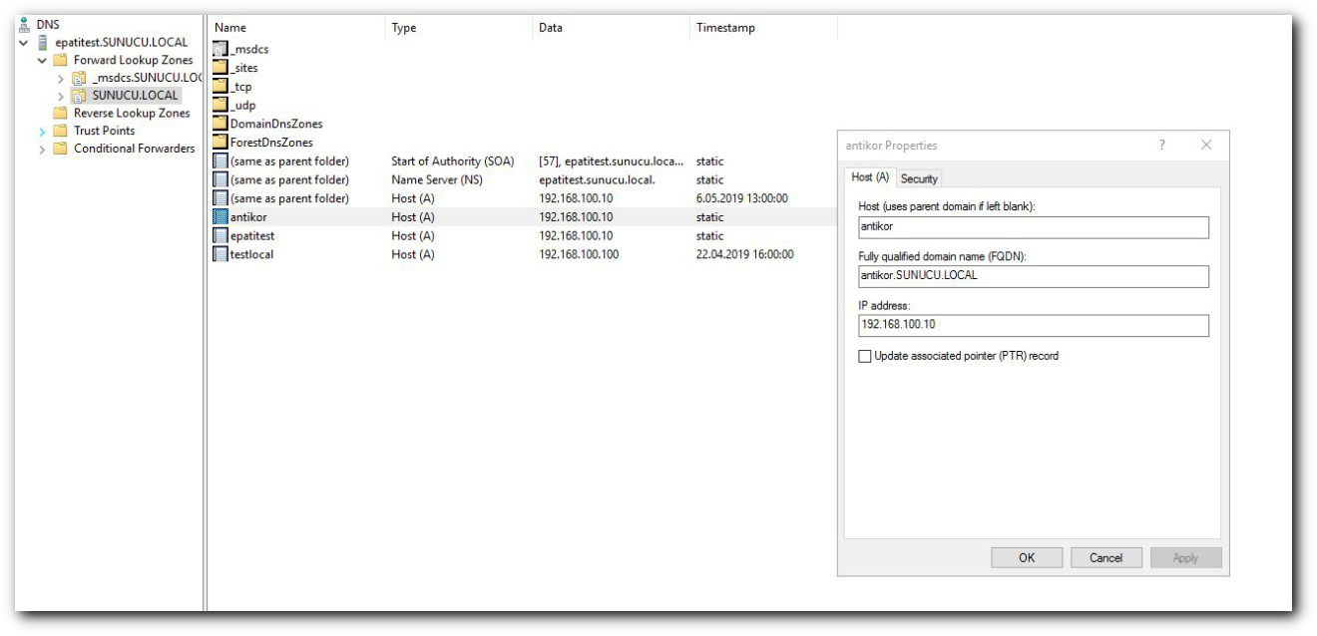This screenshot has height=636, width=1317.
Task: Click the record icon of the Start of Authority row
Action: [220, 161]
